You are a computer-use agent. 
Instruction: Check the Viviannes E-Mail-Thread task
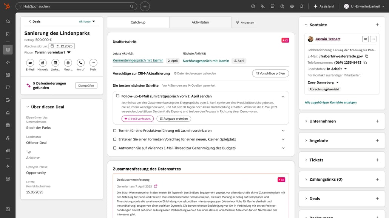coord(114,148)
